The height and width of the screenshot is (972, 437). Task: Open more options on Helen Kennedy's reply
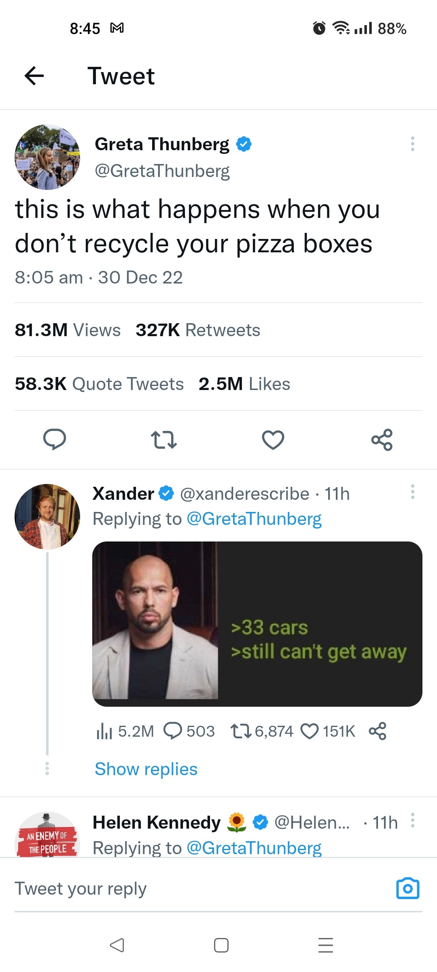(412, 820)
